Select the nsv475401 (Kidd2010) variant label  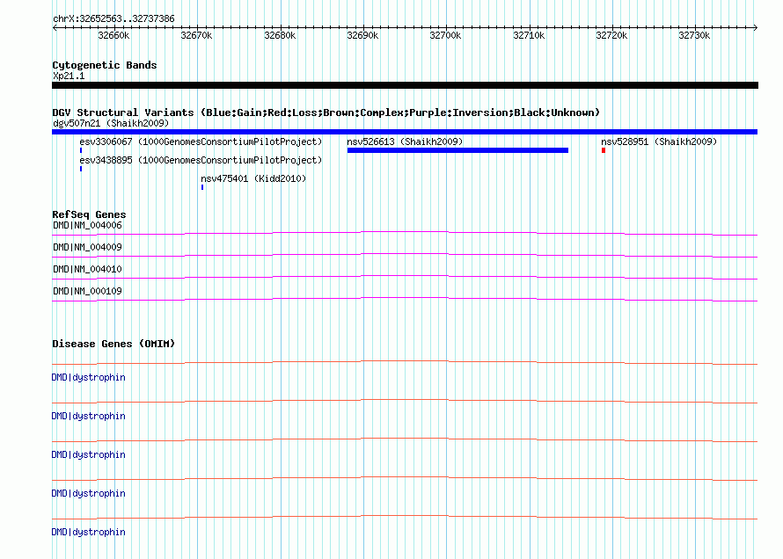[253, 178]
